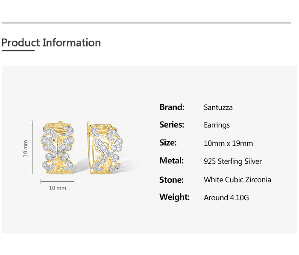Image resolution: width=299 pixels, height=255 pixels.
Task: Select the Around 4.10G weight value
Action: click(226, 198)
